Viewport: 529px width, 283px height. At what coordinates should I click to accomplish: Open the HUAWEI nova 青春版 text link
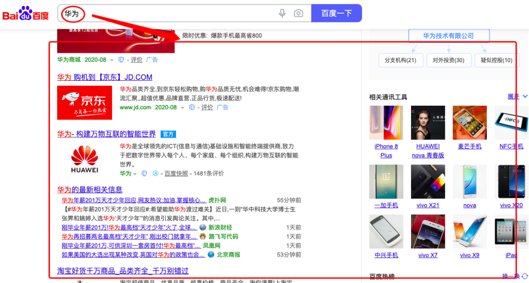pyautogui.click(x=428, y=151)
